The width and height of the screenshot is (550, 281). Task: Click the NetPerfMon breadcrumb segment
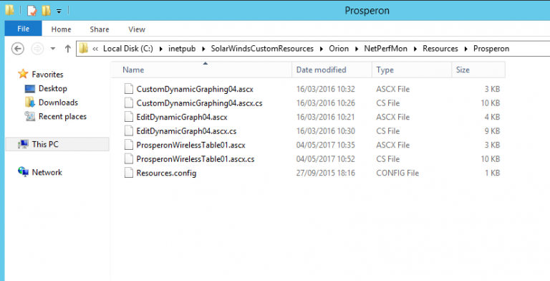[385, 49]
